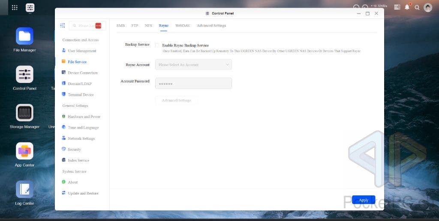Switch to the NFS tab
Viewport: 439px width, 221px height.
pos(148,25)
